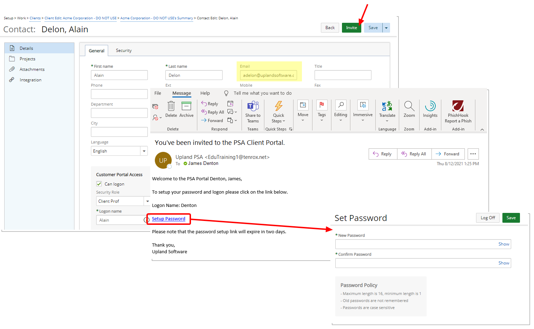
Task: Open the IM reply chat-bubble dropdown
Action: click(232, 112)
